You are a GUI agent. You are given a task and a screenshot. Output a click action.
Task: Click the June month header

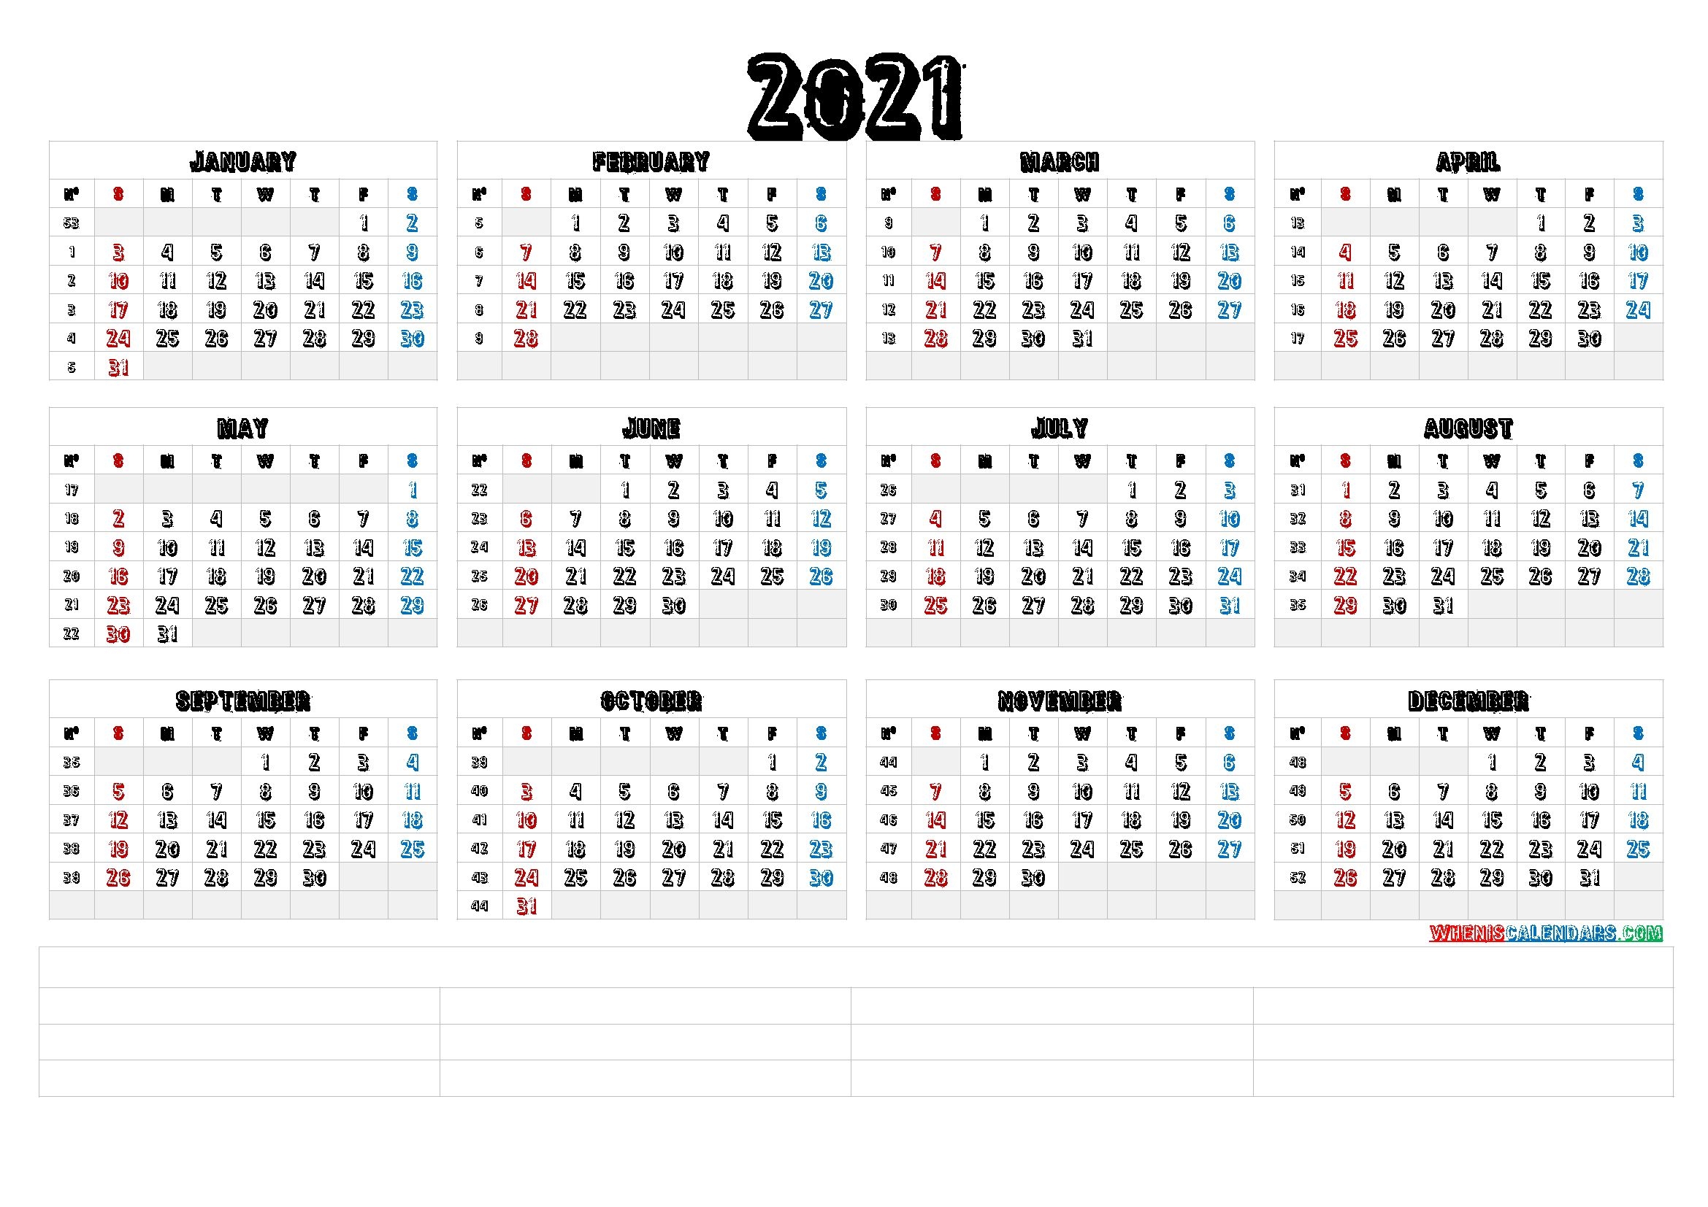click(651, 430)
